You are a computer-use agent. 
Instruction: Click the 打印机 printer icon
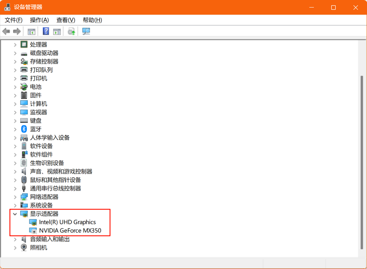24,78
